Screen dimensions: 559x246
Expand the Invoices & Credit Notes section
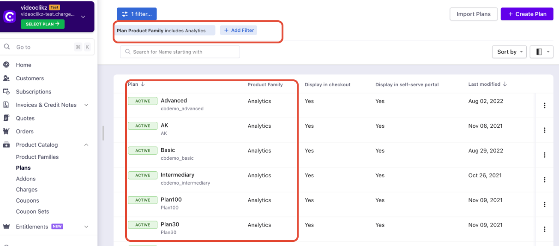[x=86, y=105]
